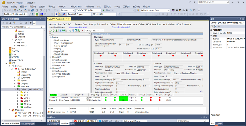Screen dimensions: 246x126
Task: Select Safety option in Device tree
Action: tap(61, 46)
